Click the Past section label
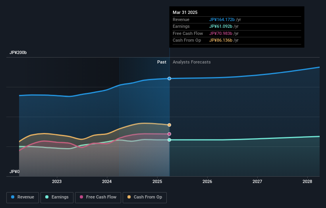This screenshot has height=208, width=326. point(162,62)
